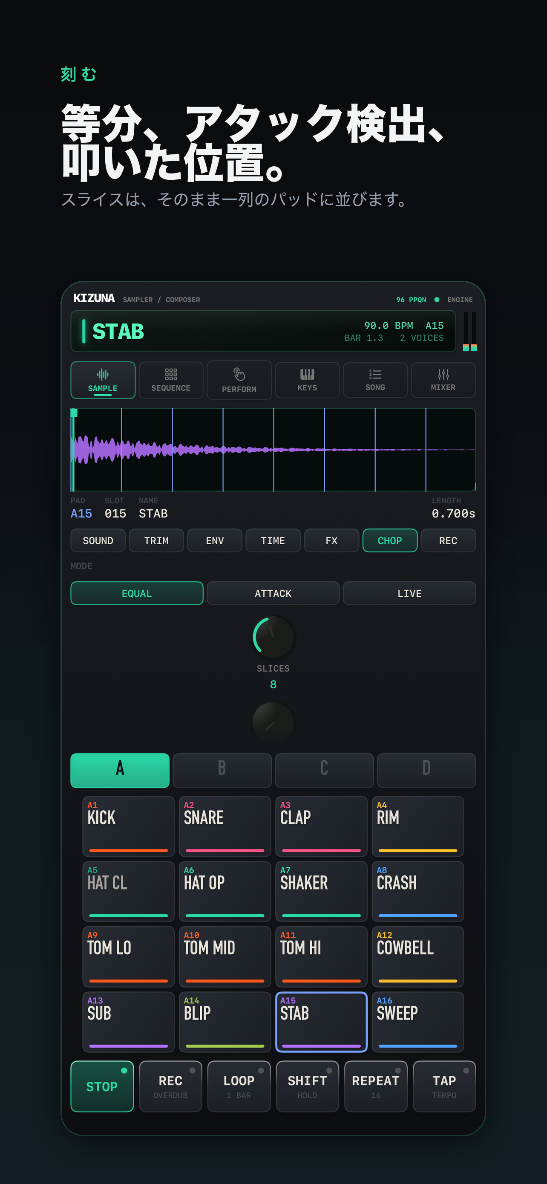Click the NAME STAB field
This screenshot has height=1184, width=547.
point(153,514)
